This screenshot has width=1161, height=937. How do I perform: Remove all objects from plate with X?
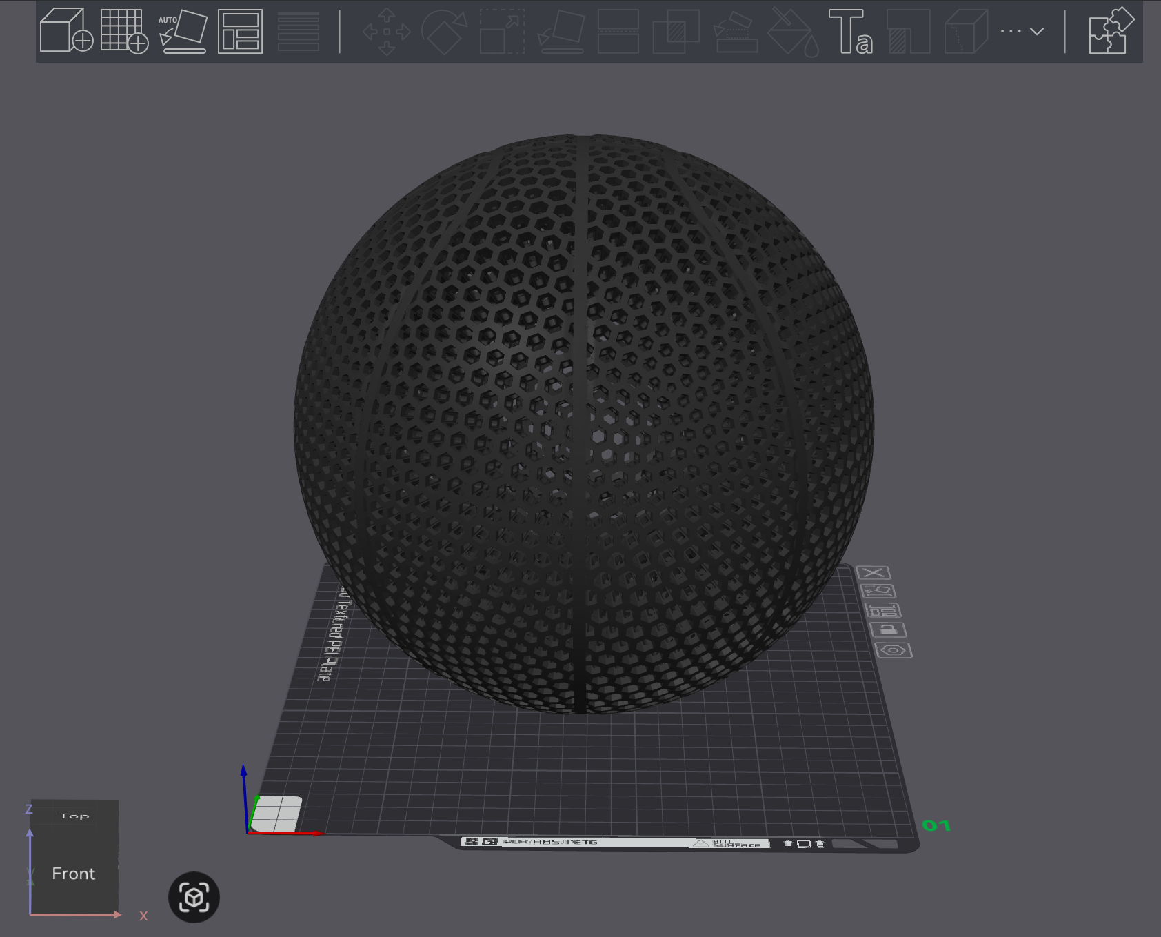874,572
